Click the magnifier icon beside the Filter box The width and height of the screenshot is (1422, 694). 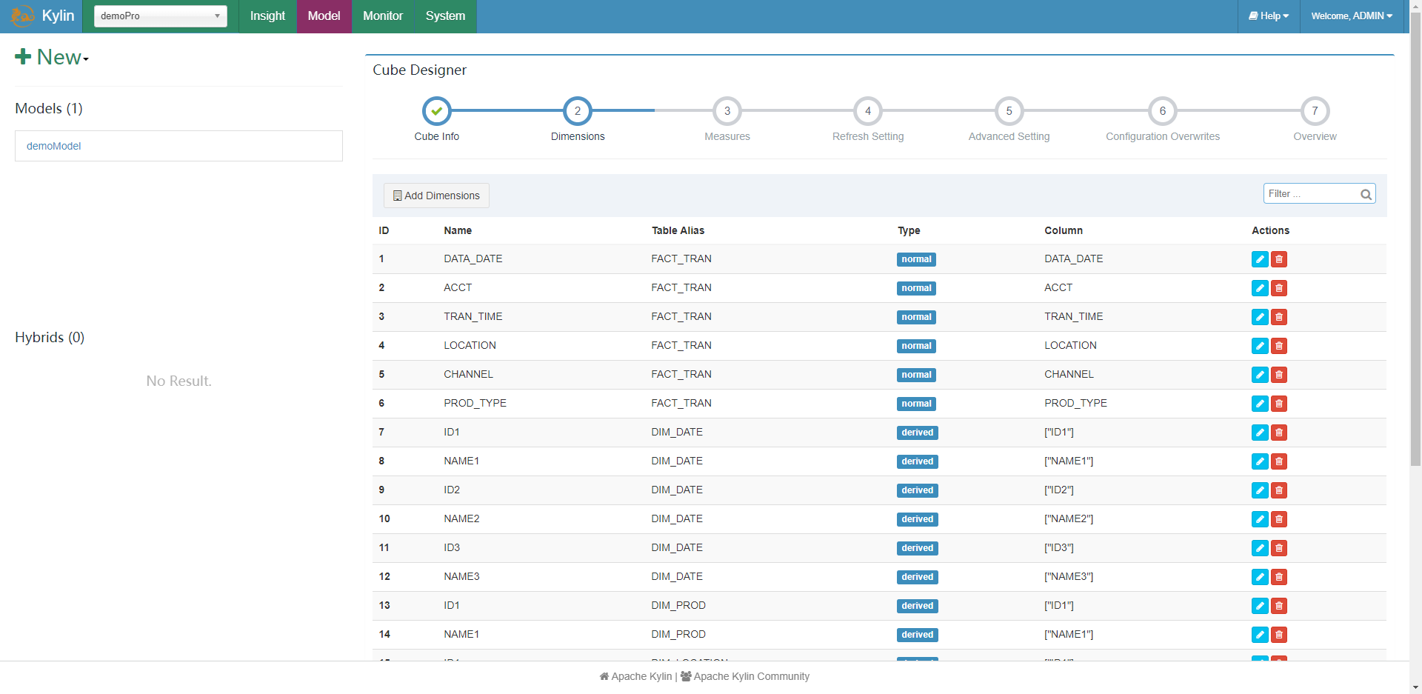click(x=1366, y=194)
